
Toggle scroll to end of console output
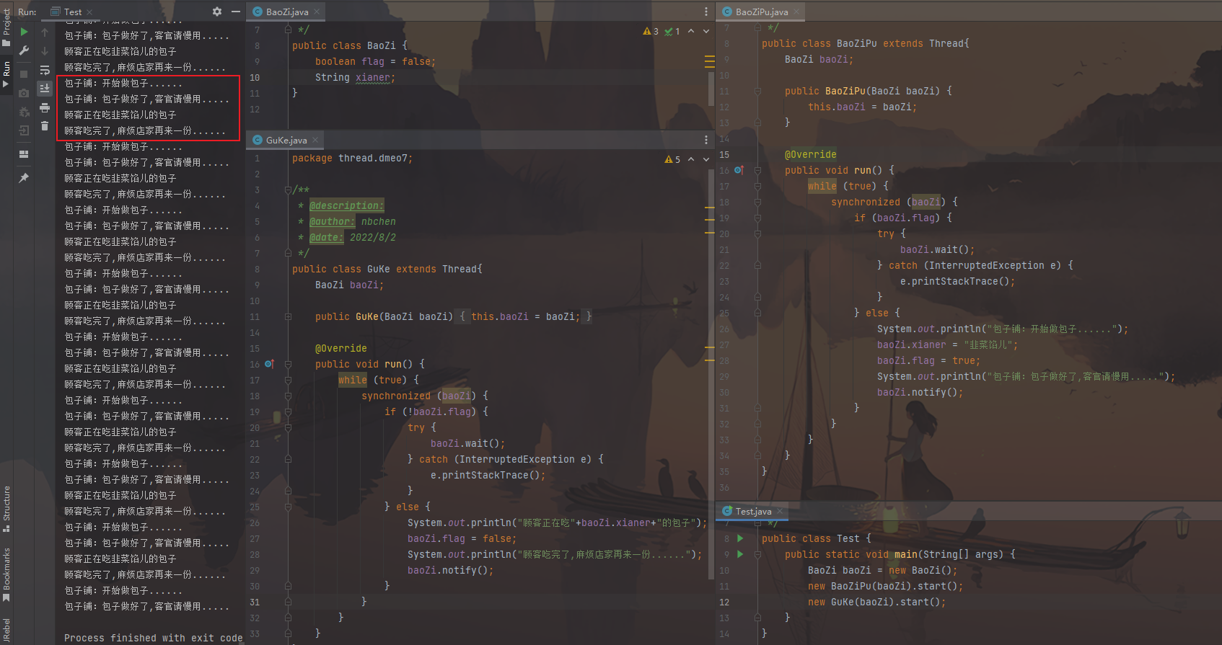(x=45, y=88)
